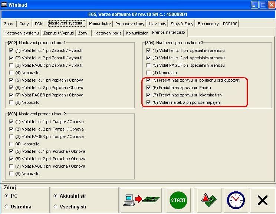Choose the Vsechny str radio option
Screen dimensions: 276x214
tap(56, 207)
